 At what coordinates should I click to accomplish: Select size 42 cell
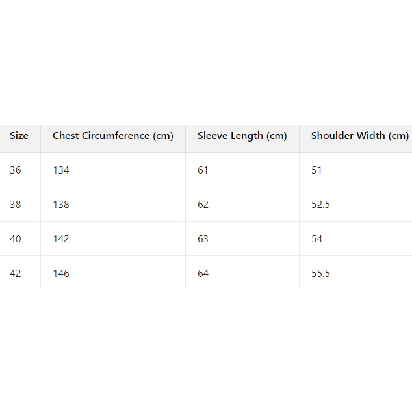[16, 274]
